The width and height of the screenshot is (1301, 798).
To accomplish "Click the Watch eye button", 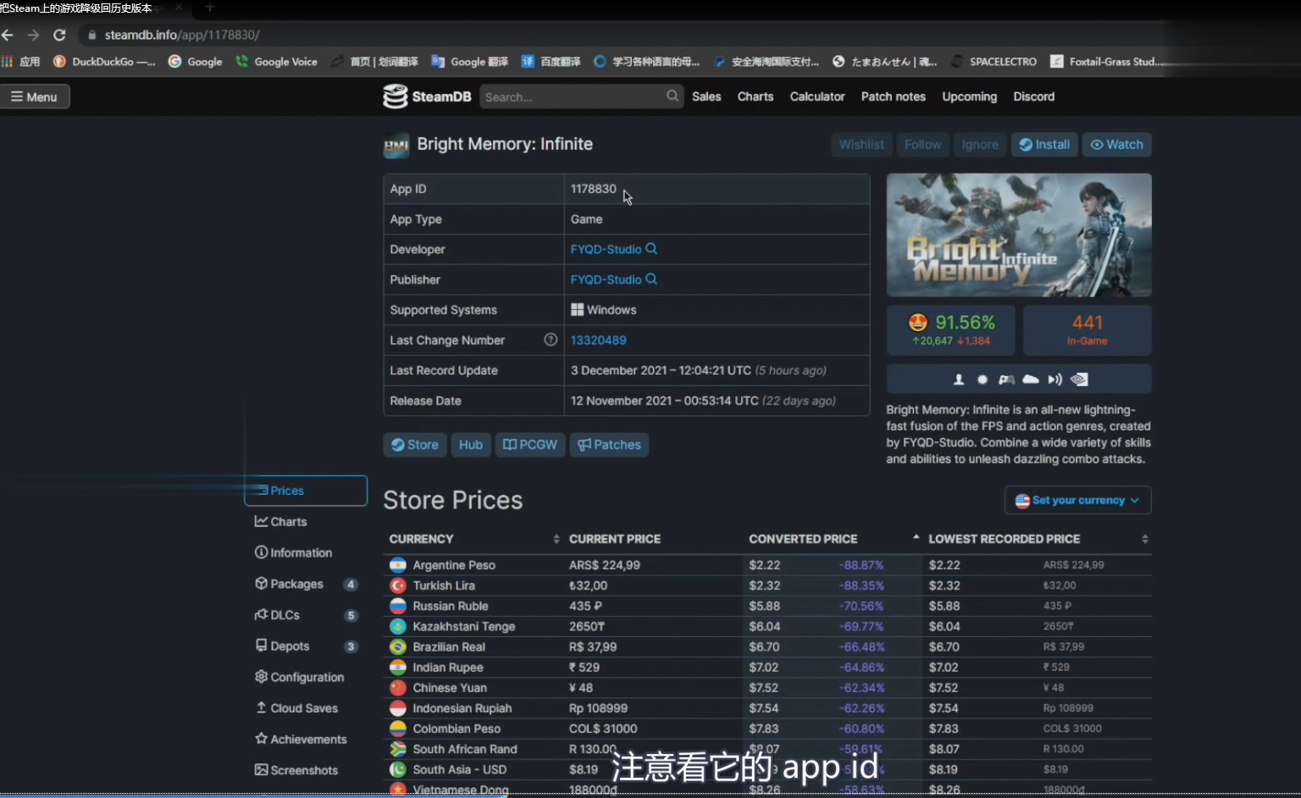I will [x=1117, y=145].
